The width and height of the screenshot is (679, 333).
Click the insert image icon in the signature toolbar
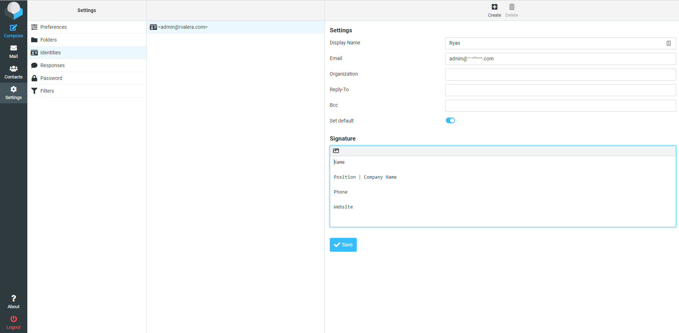point(336,151)
